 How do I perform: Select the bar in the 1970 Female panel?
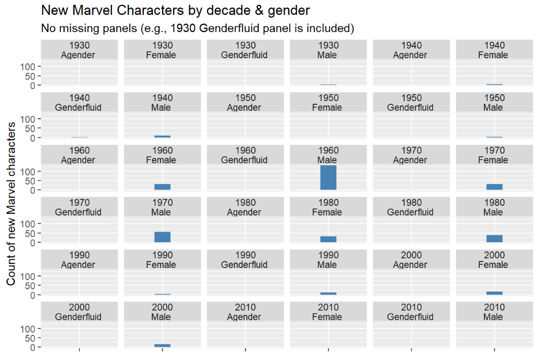(x=495, y=187)
